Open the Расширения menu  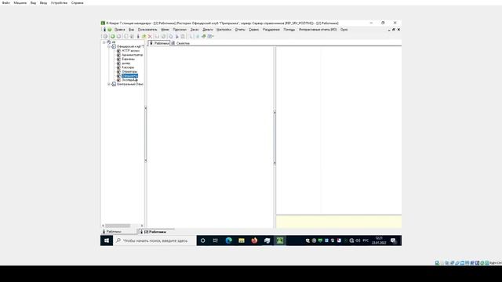click(271, 30)
